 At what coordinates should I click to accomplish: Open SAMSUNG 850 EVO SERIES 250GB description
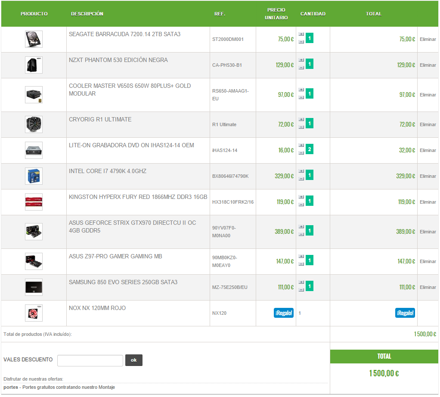pos(123,282)
